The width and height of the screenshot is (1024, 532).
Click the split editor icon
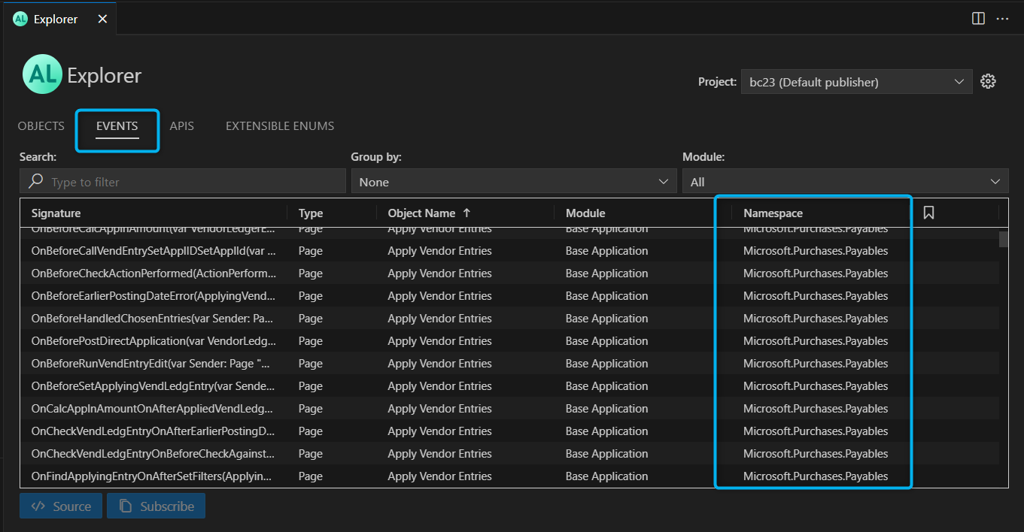[978, 19]
